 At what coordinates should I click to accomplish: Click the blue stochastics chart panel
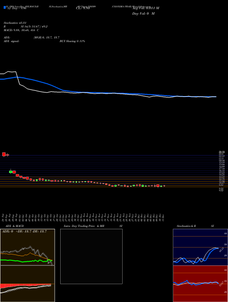coord(200,247)
